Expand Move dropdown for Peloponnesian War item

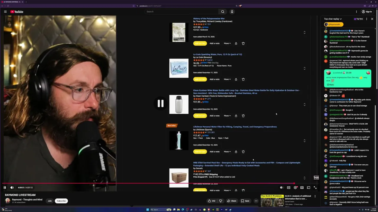click(x=227, y=43)
